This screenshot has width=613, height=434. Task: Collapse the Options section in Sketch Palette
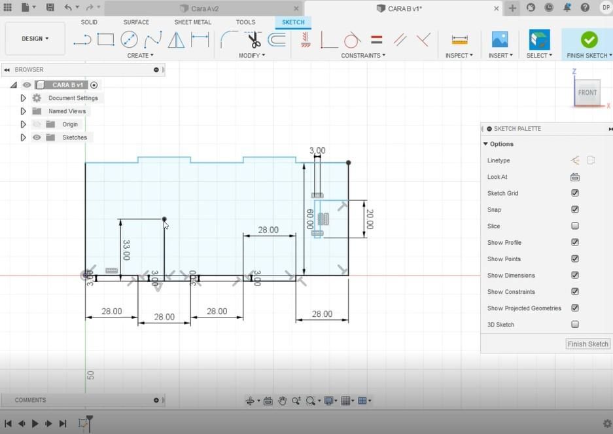[x=485, y=144]
